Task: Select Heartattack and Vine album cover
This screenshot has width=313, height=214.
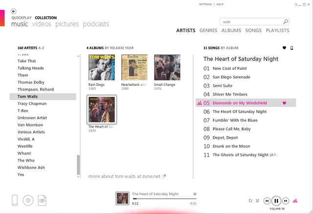Action: tap(134, 67)
